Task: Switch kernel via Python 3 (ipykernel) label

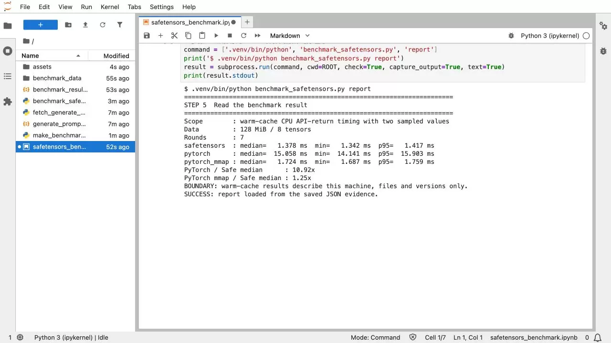Action: pyautogui.click(x=550, y=36)
